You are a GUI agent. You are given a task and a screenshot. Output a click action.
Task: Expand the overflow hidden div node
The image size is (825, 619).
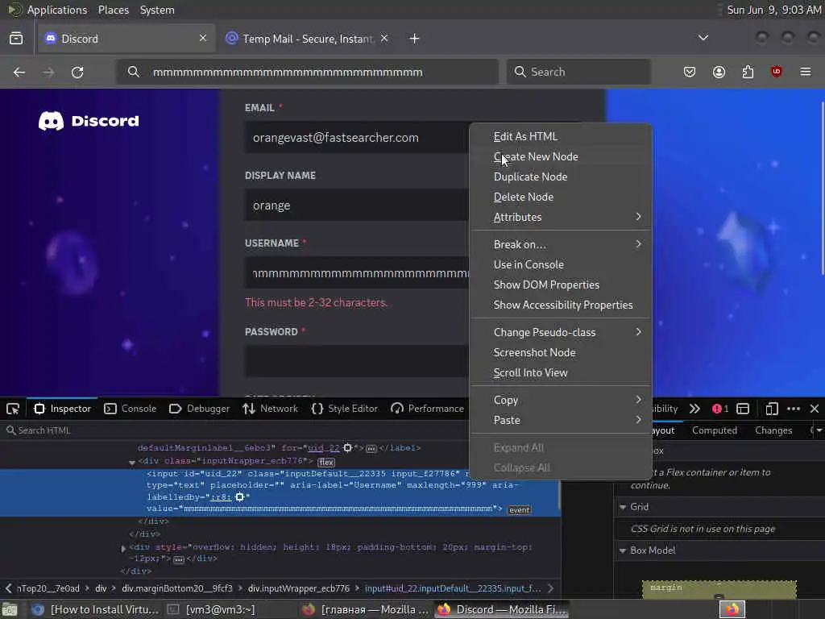pos(123,548)
